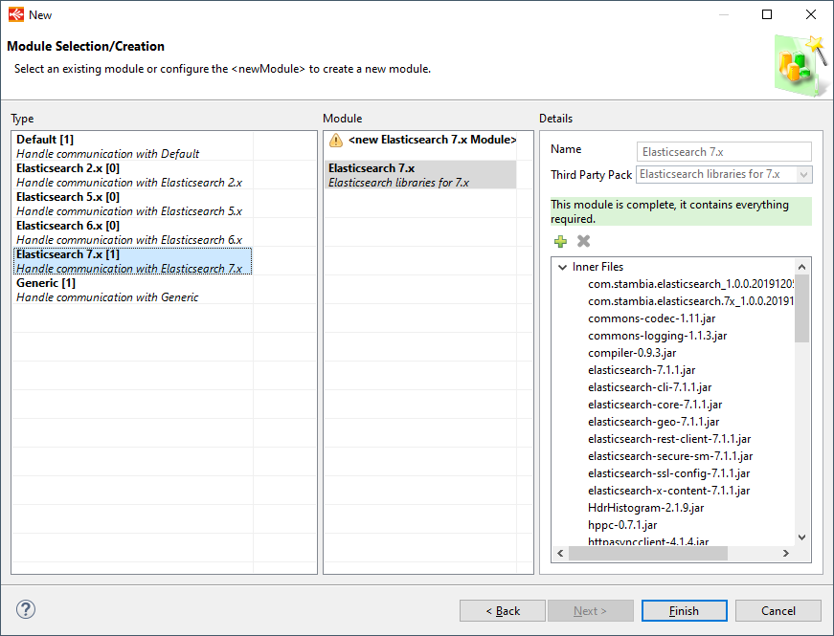Select elasticsearch-rest-client-7.1.1.jar file
This screenshot has height=636, width=834.
click(669, 439)
